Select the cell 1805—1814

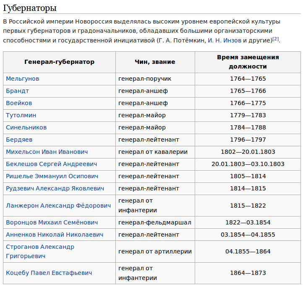pyautogui.click(x=248, y=177)
